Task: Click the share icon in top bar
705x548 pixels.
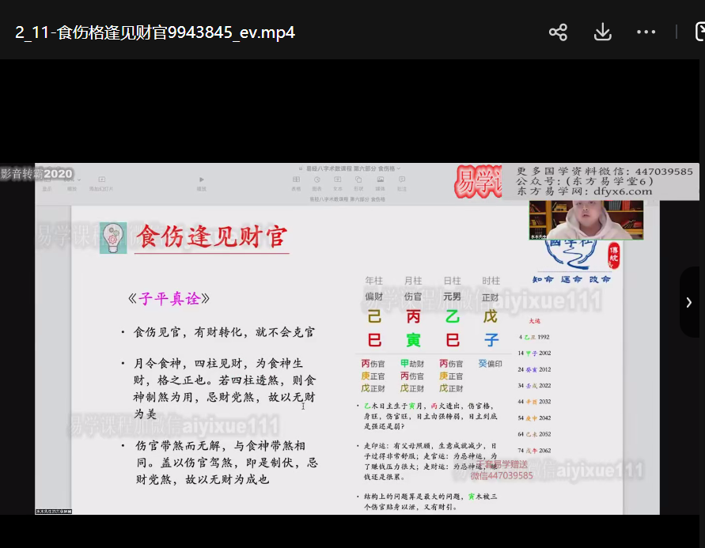Action: pos(559,32)
